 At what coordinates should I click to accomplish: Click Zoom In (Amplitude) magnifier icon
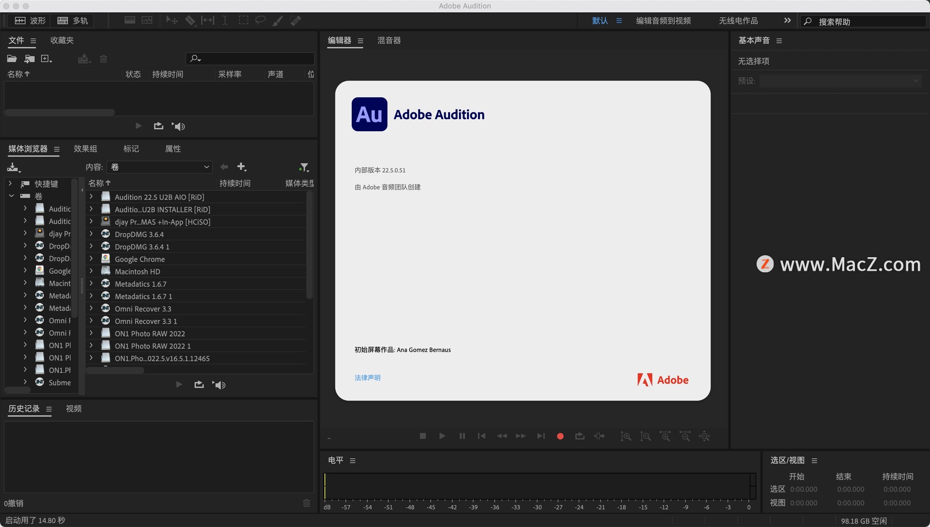(626, 436)
